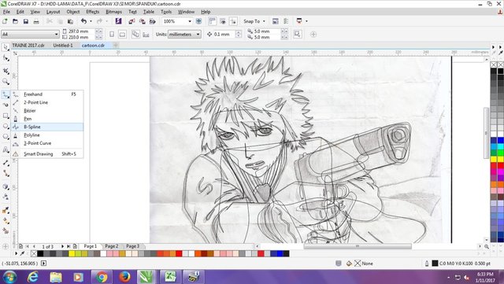
Task: Click the Publish to PDF icon
Action: click(152, 21)
